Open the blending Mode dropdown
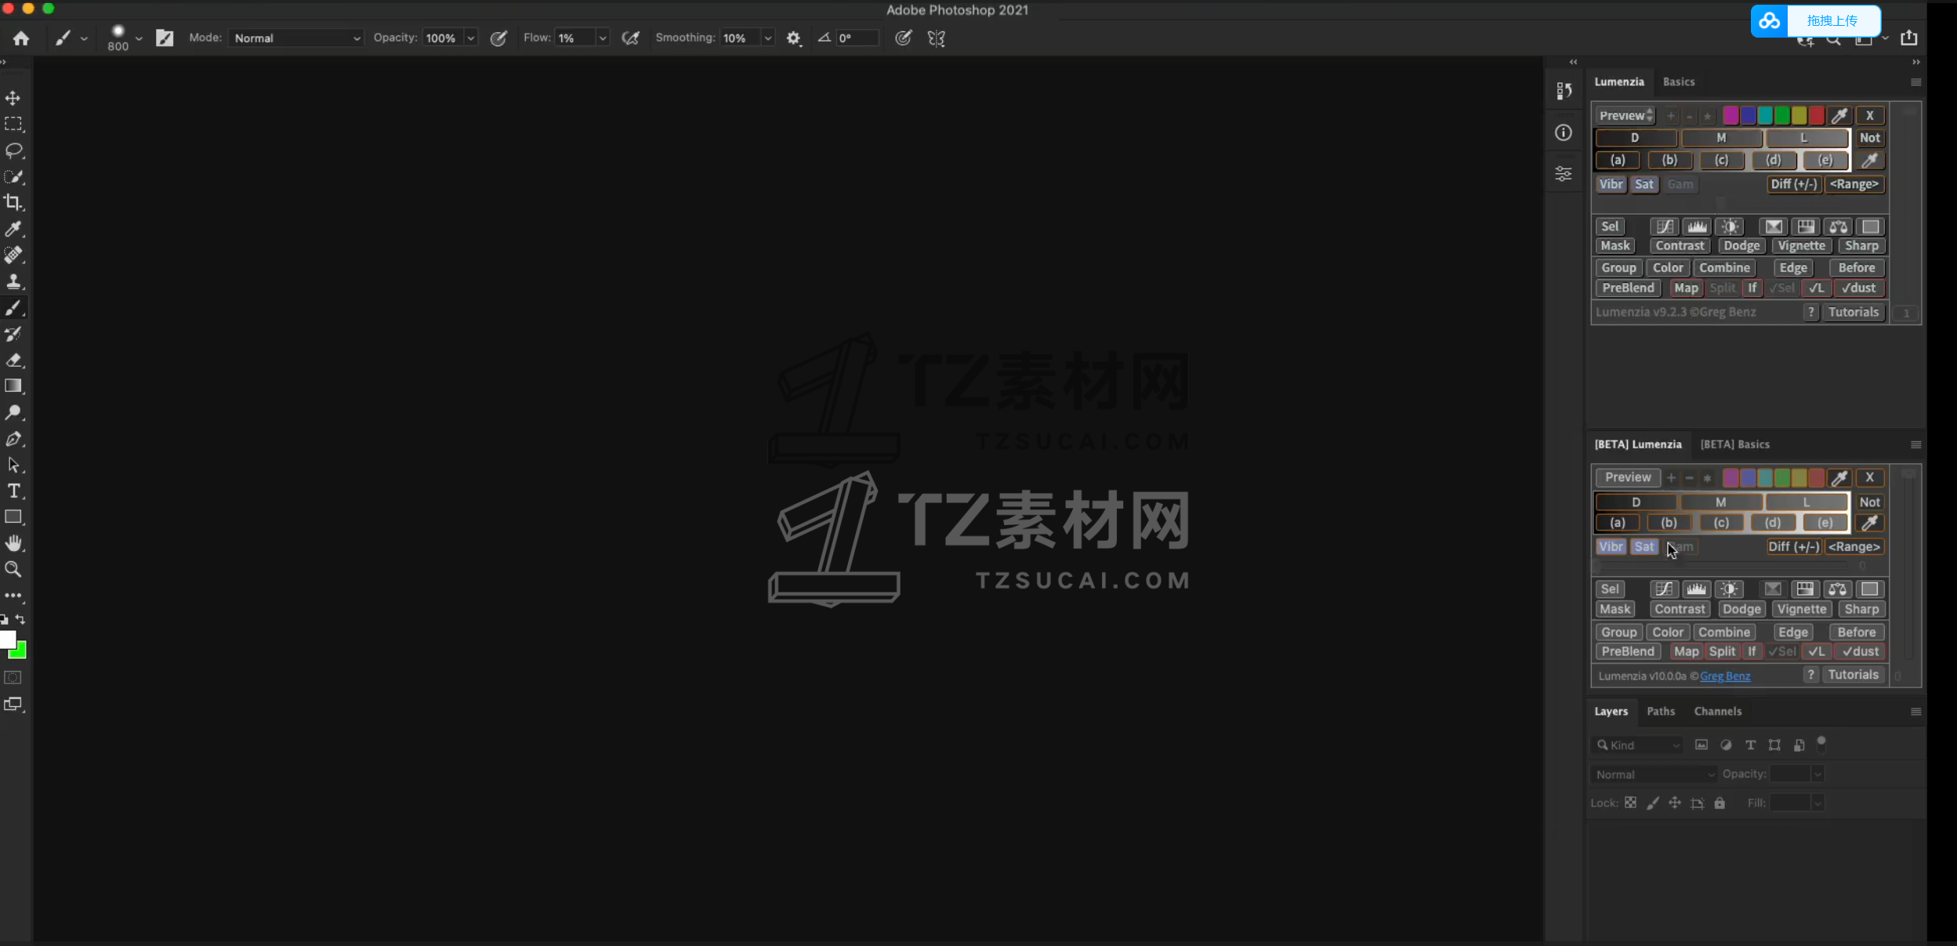1957x946 pixels. pos(296,38)
